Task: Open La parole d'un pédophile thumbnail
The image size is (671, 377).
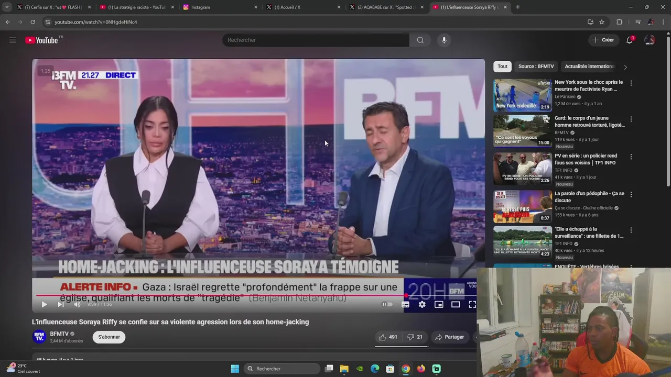Action: coord(523,206)
